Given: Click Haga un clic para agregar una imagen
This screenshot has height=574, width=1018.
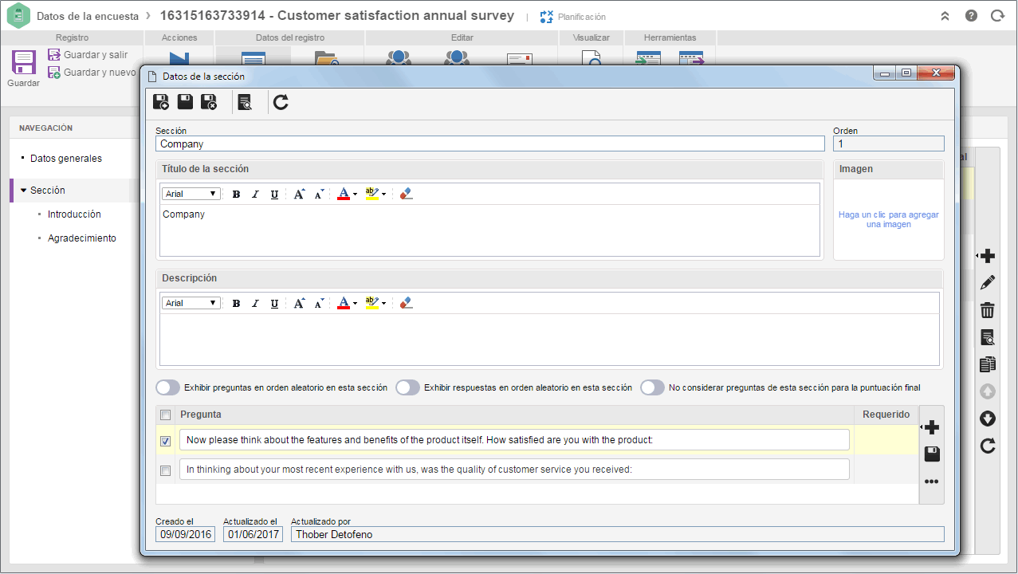Looking at the screenshot, I should pyautogui.click(x=889, y=219).
